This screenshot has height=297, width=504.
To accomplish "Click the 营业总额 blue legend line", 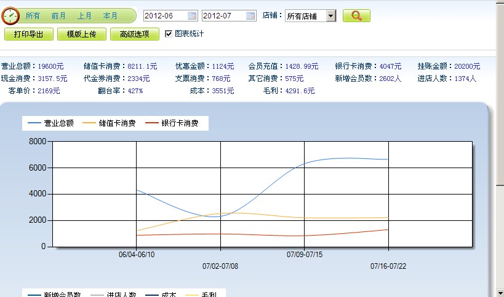I will pyautogui.click(x=34, y=123).
